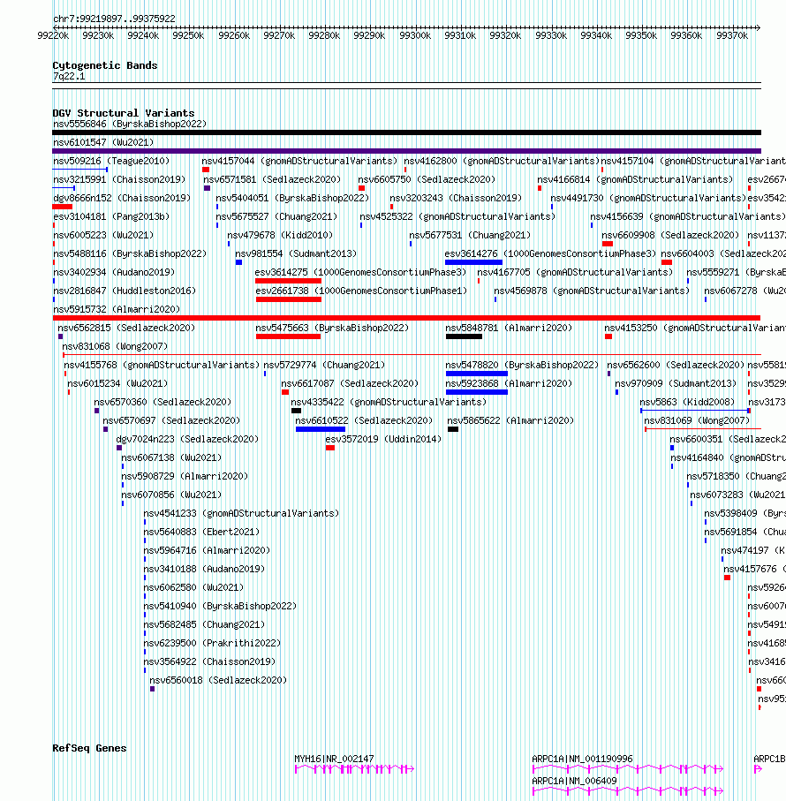Click blue block under nsv981554

coord(238,262)
